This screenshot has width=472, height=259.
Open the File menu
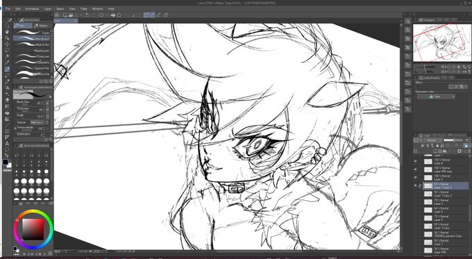click(x=8, y=9)
